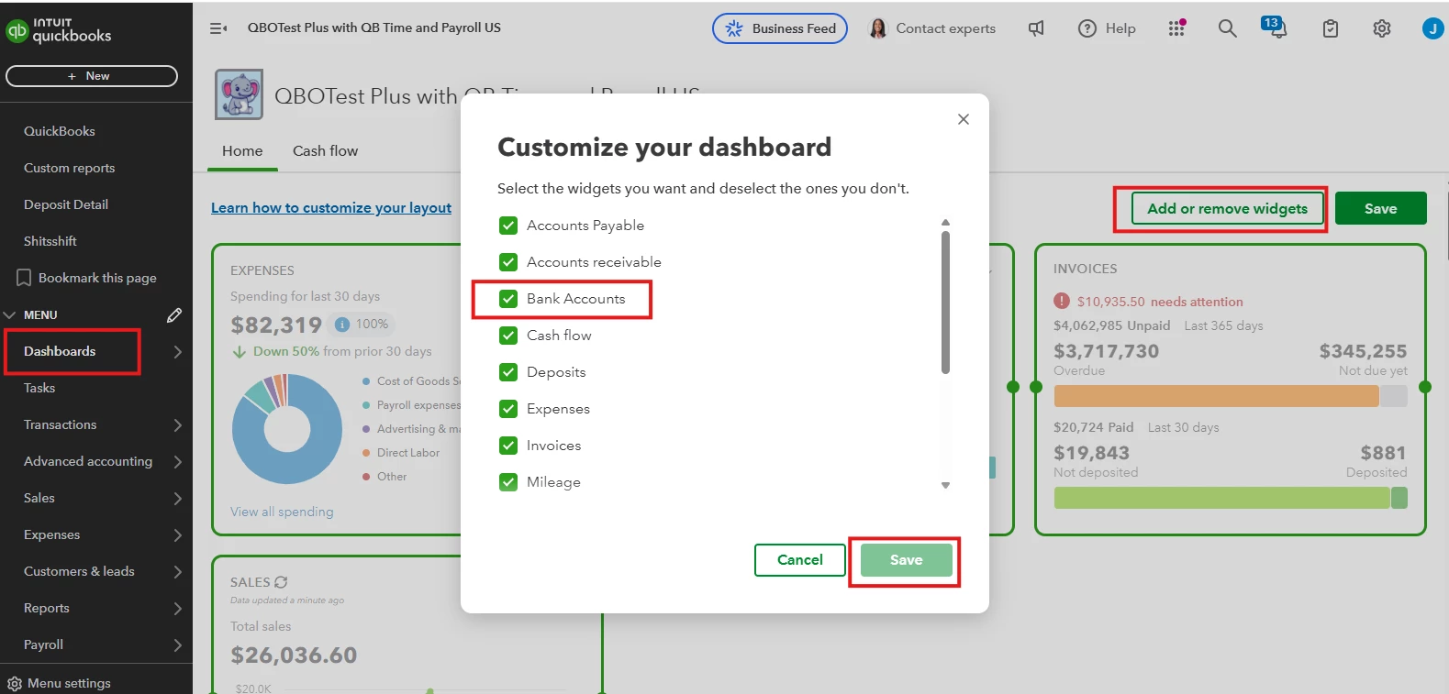The height and width of the screenshot is (694, 1449).
Task: Click the bookmark icon beside Bookmark this page
Action: point(24,278)
